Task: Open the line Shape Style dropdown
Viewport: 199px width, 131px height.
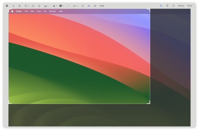Action: click(54, 6)
